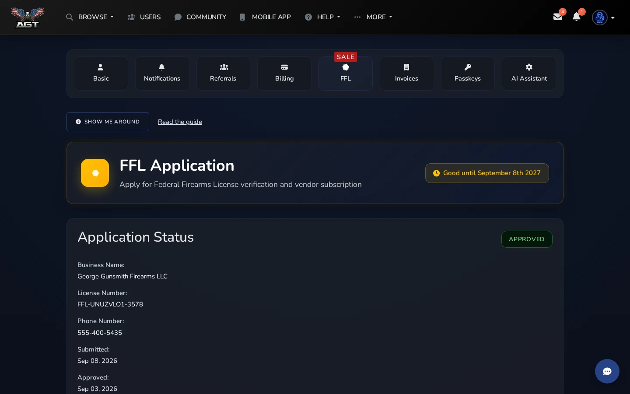Click the yellow FFL badge icon
The image size is (630, 394).
tap(95, 173)
